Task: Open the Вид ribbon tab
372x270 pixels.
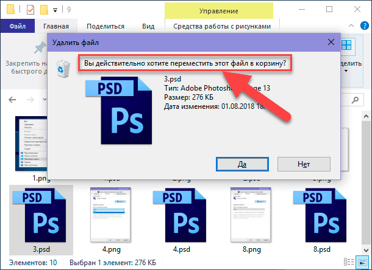Action: (148, 26)
